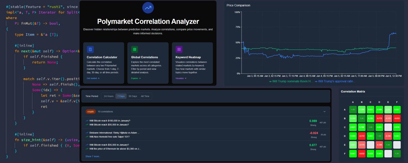
Task: Click the 0.989 strong correlation value
Action: pos(313,121)
